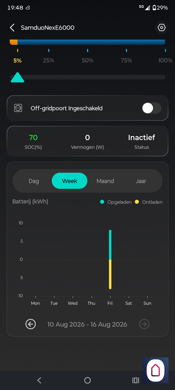Open Android recent apps button
Image resolution: width=175 pixels, height=390 pixels.
point(135,380)
